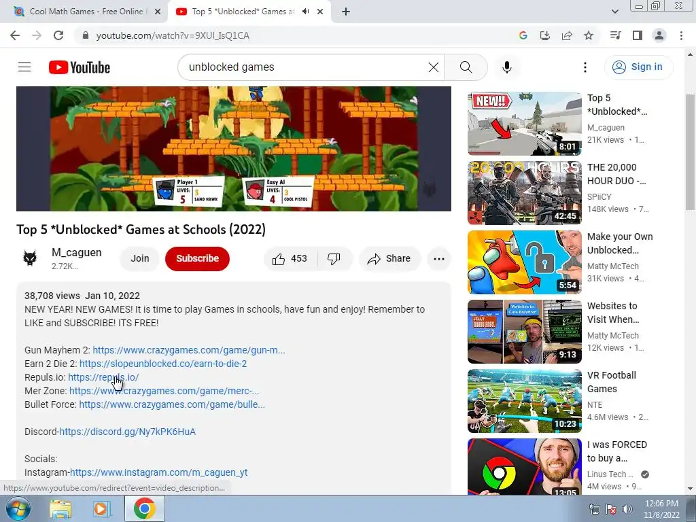
Task: Join the M_caguen channel membership
Action: pos(140,259)
